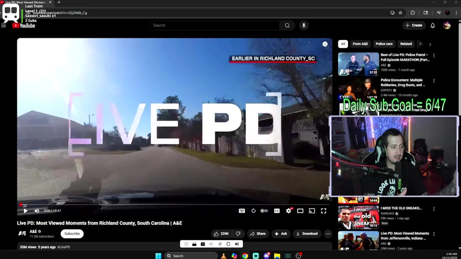Open more actions menu beside Download

[x=328, y=234]
